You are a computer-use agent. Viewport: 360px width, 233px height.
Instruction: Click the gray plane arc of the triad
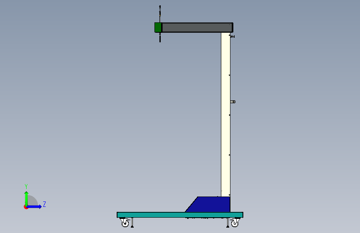point(33,200)
